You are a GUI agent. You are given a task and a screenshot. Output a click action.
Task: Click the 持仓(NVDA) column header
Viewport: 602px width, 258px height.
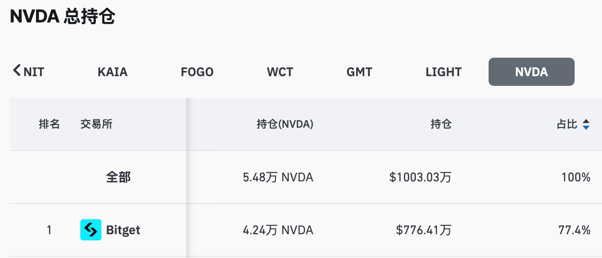coord(285,124)
